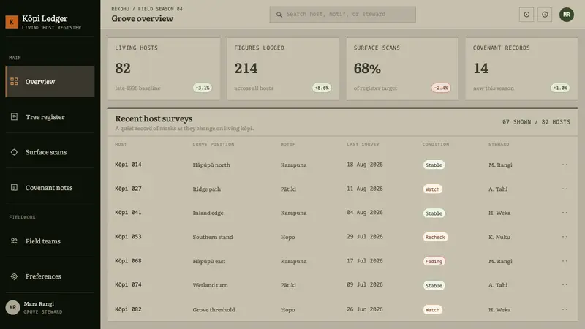This screenshot has height=329, width=585.
Task: Click the +1.0% badge on Covenant Records
Action: [560, 88]
